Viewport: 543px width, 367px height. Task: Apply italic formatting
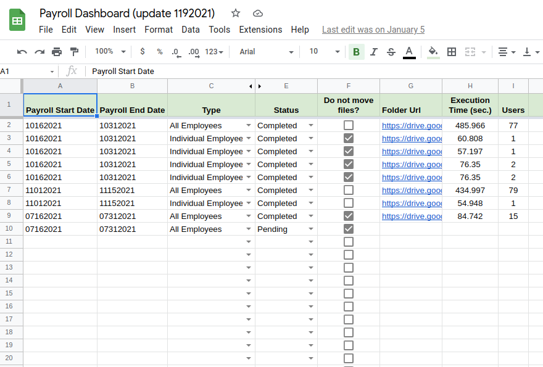click(x=373, y=52)
